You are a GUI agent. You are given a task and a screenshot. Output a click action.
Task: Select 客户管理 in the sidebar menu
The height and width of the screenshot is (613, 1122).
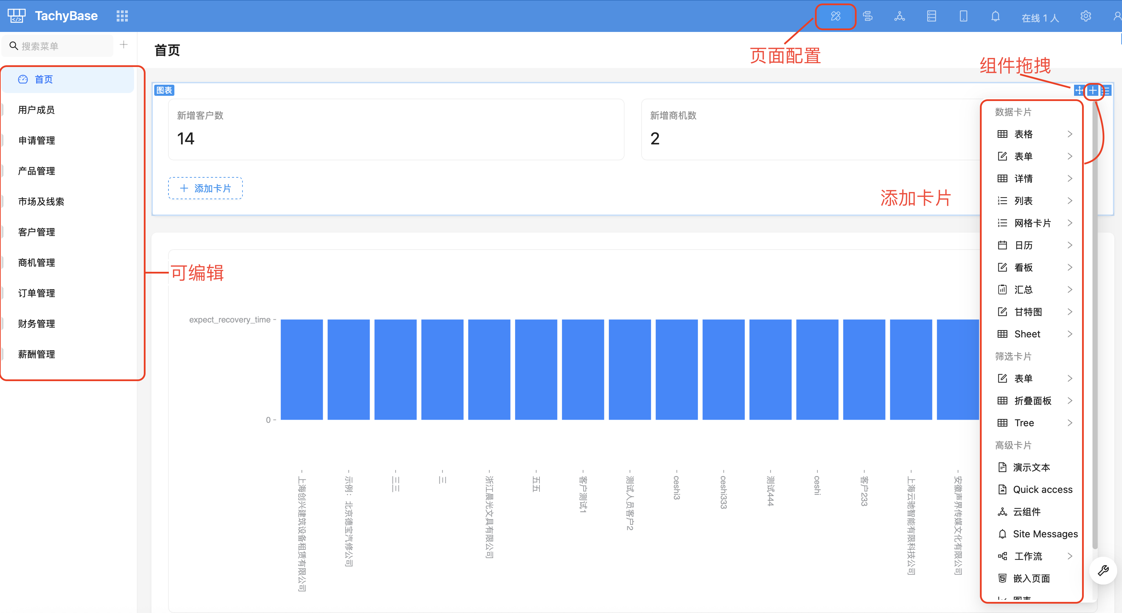(36, 232)
